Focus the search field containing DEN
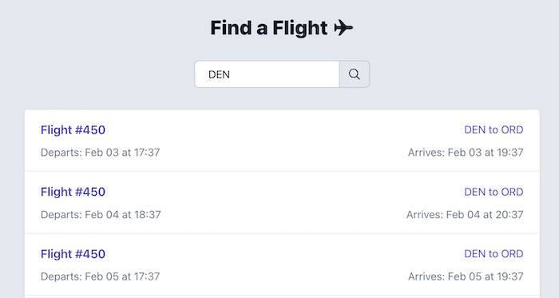The width and height of the screenshot is (559, 298). [267, 74]
